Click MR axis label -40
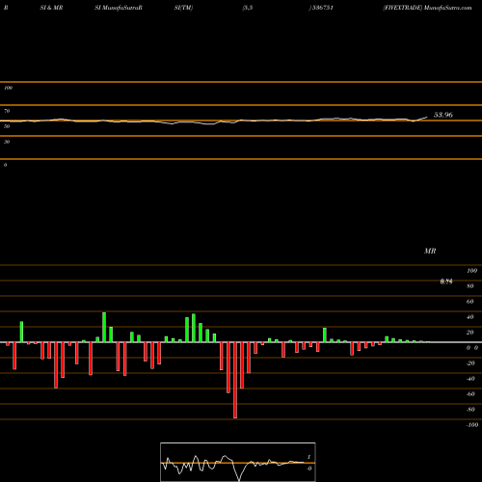The height and width of the screenshot is (482, 482). pyautogui.click(x=470, y=379)
